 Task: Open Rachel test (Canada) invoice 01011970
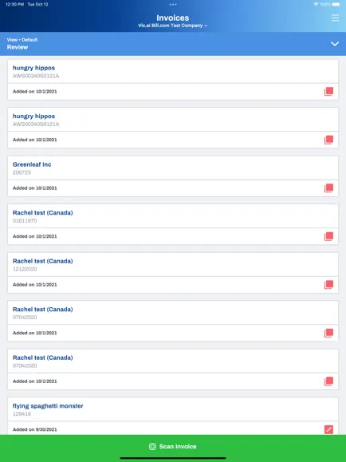[173, 216]
